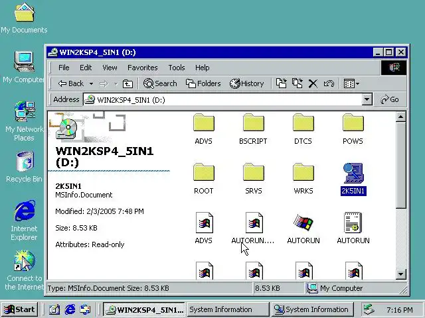Image resolution: width=425 pixels, height=318 pixels.
Task: Select the ADVS file icon
Action: pyautogui.click(x=204, y=223)
